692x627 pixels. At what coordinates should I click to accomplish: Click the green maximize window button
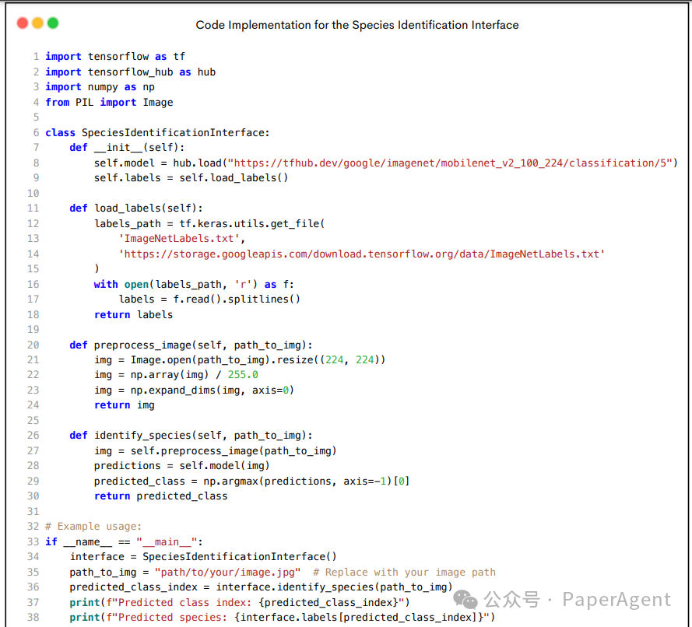pyautogui.click(x=53, y=23)
